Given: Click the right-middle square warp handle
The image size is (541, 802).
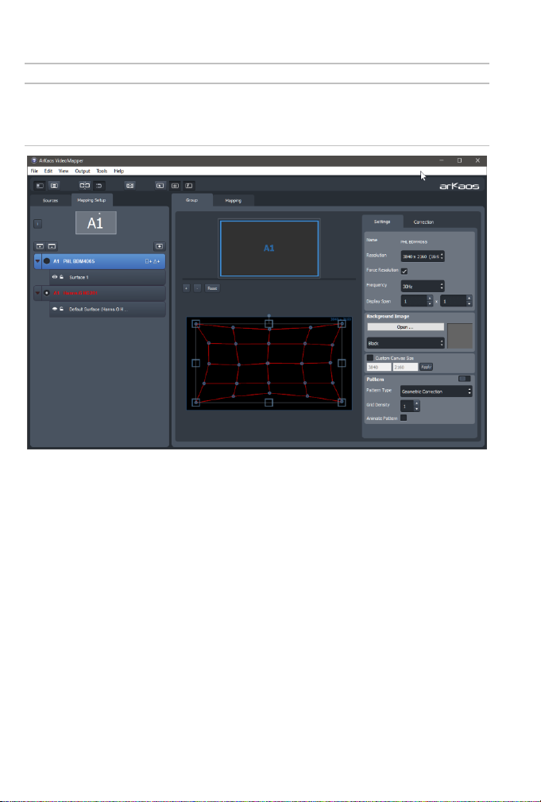Looking at the screenshot, I should (342, 363).
